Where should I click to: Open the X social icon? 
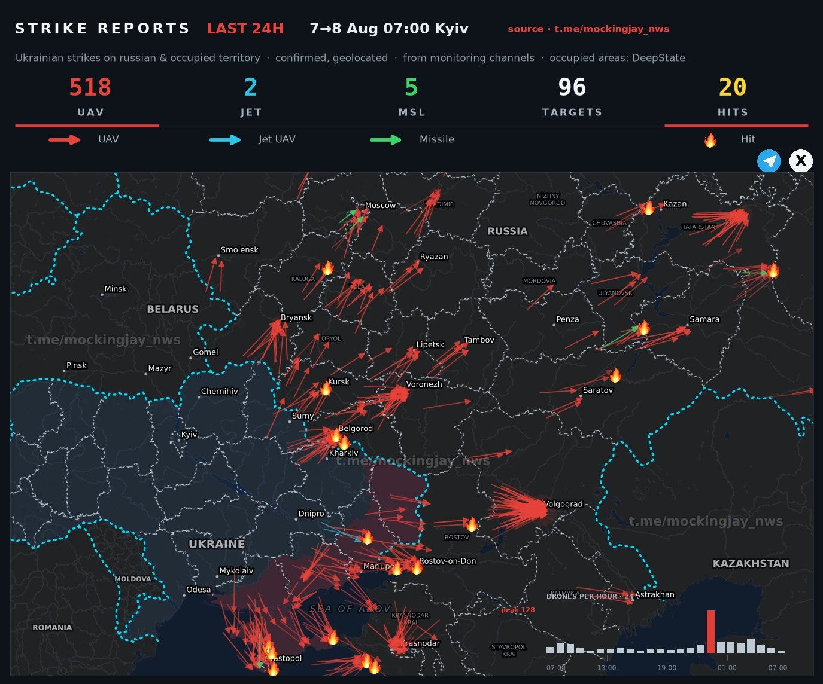pyautogui.click(x=801, y=161)
